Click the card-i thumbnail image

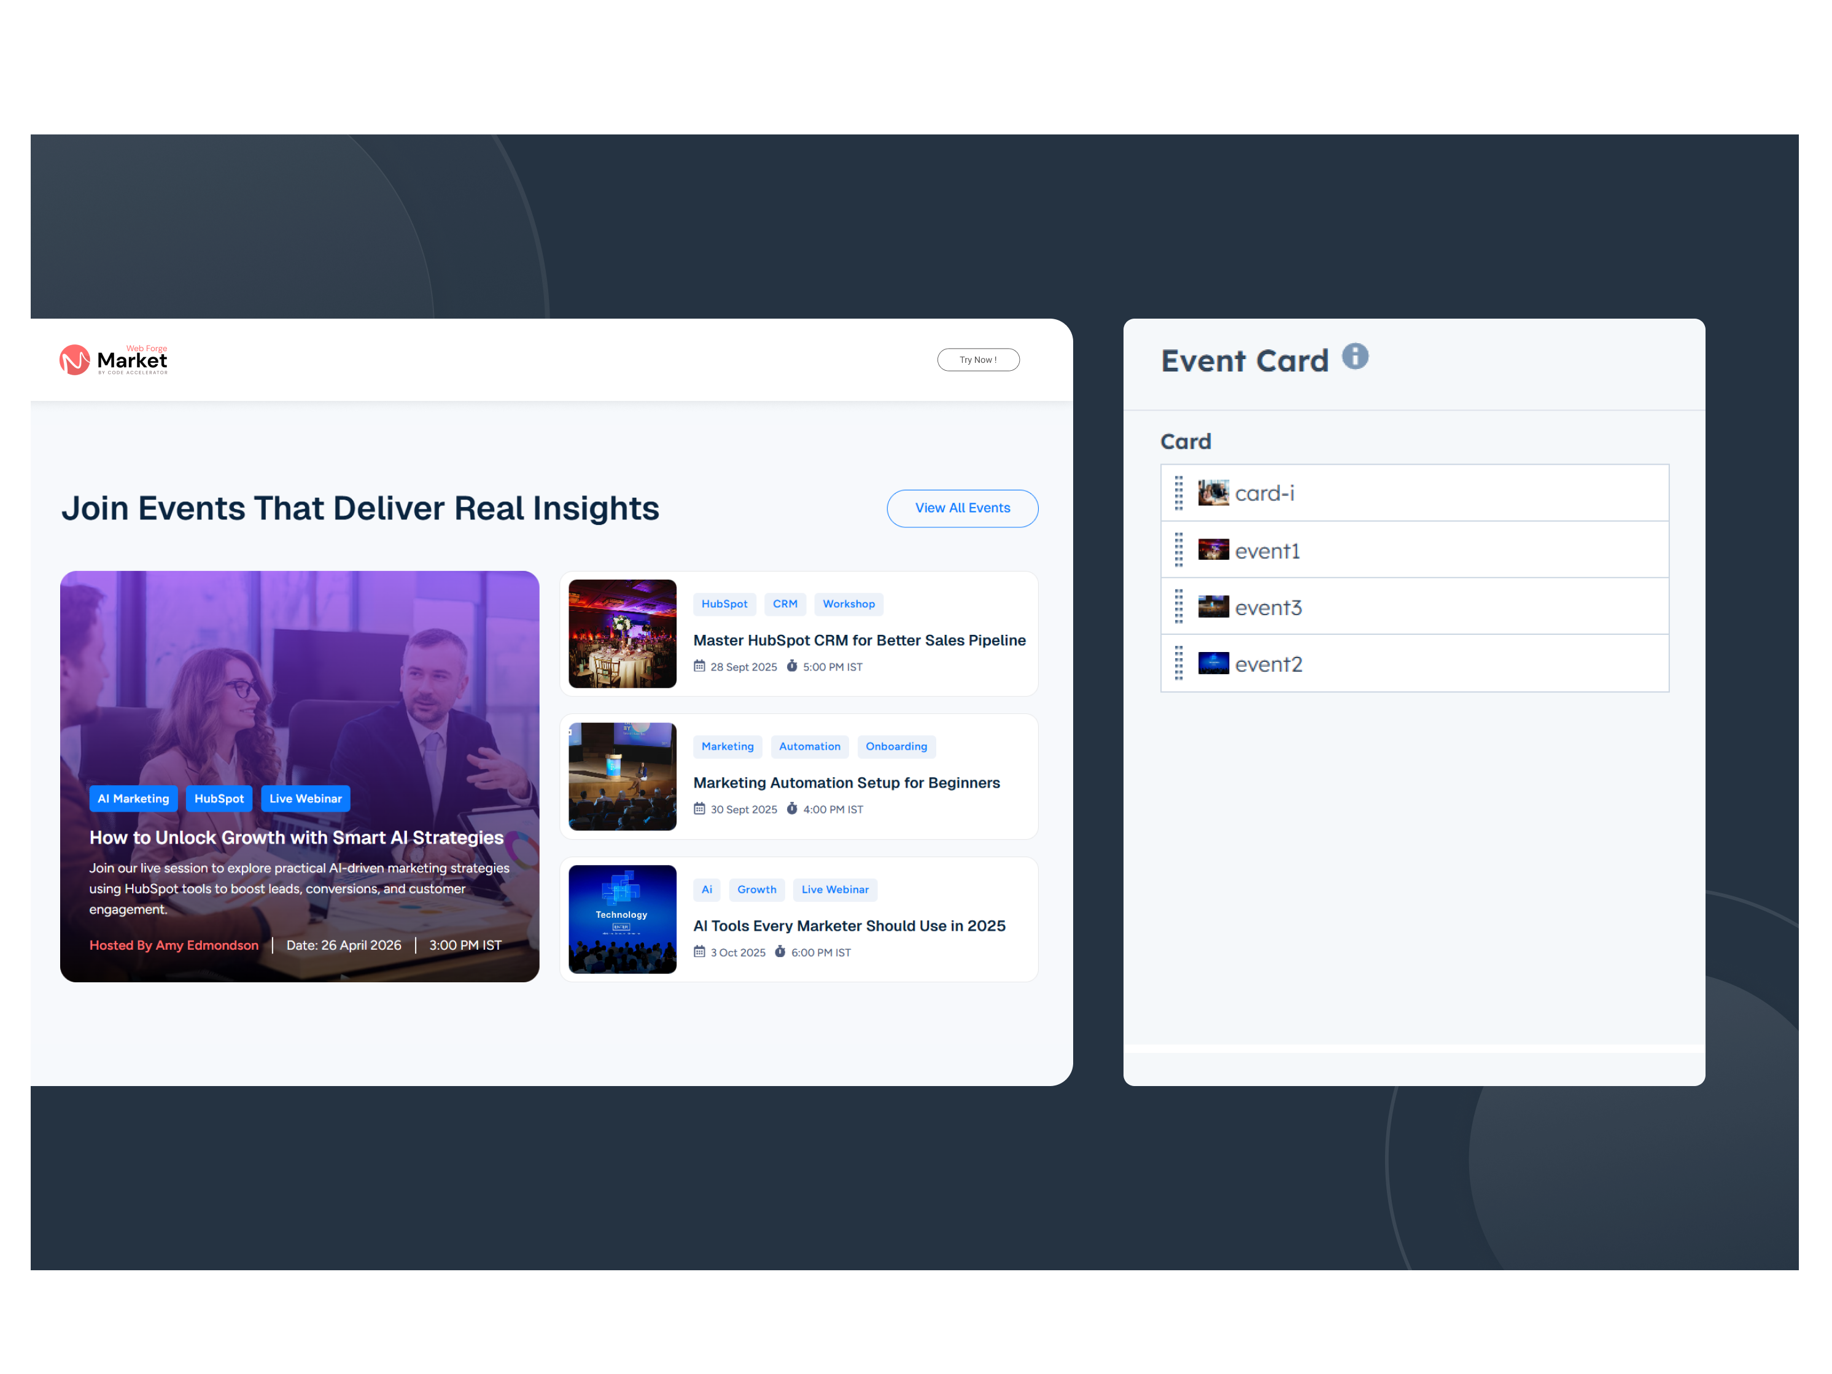pyautogui.click(x=1213, y=493)
